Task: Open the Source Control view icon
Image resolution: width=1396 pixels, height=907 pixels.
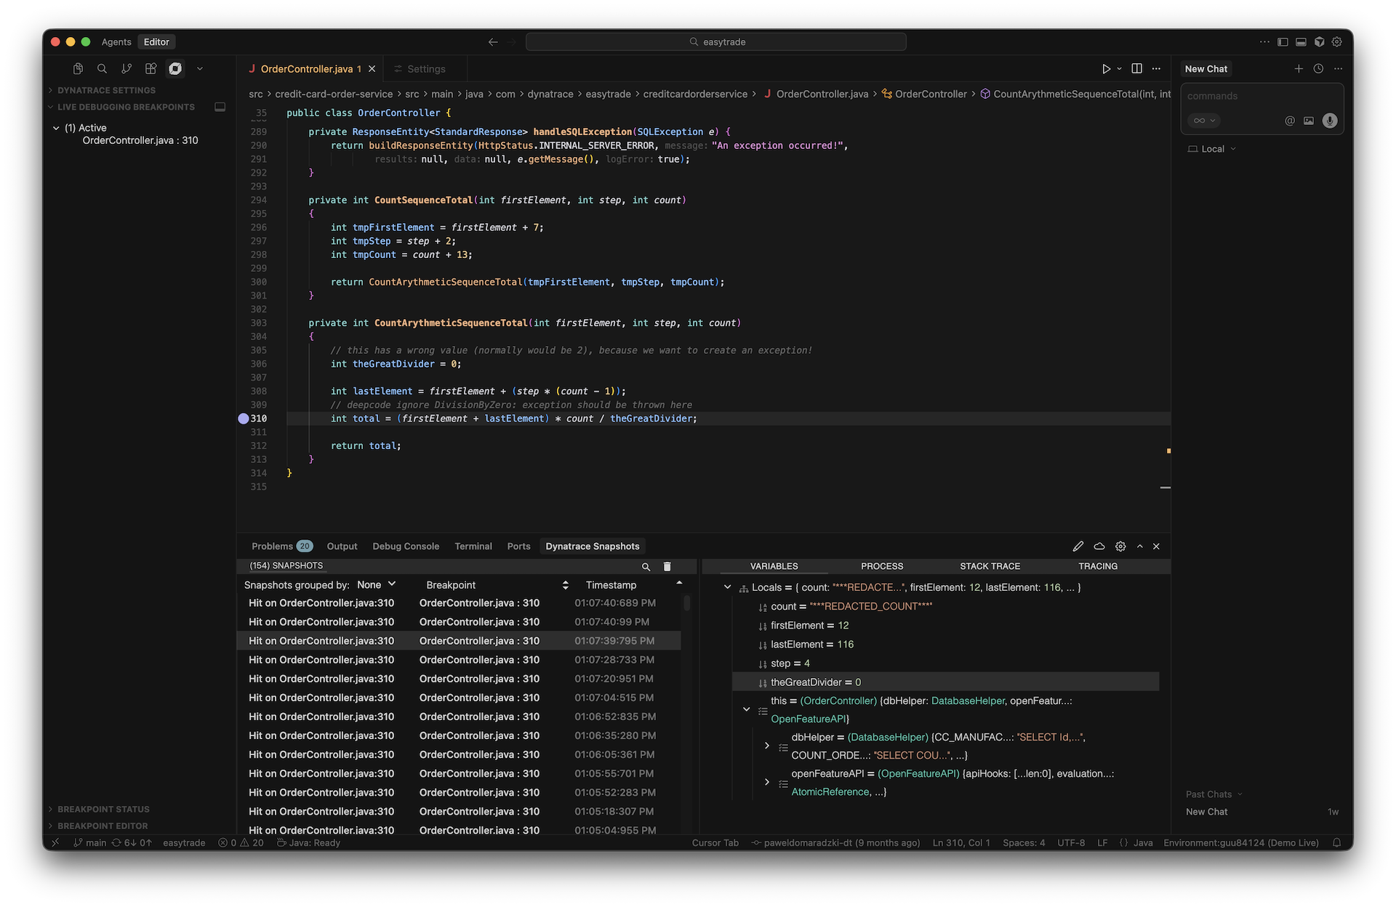Action: click(x=127, y=68)
